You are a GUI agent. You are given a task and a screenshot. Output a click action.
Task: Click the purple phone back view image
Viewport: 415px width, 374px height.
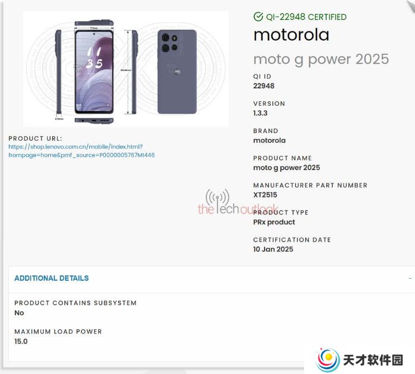(177, 71)
